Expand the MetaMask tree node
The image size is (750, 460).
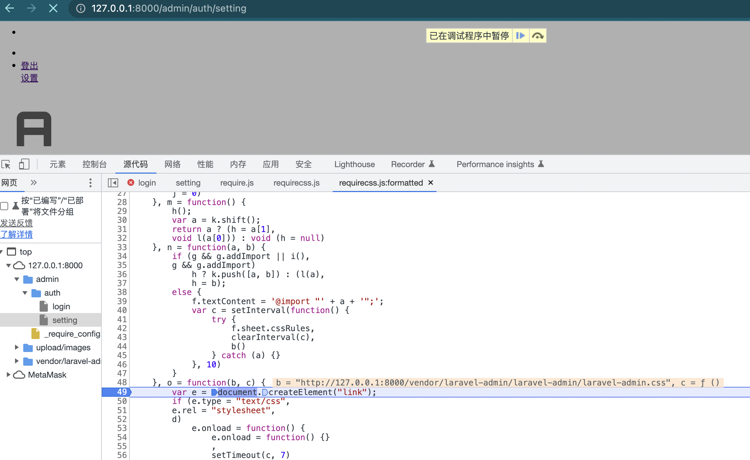(8, 375)
